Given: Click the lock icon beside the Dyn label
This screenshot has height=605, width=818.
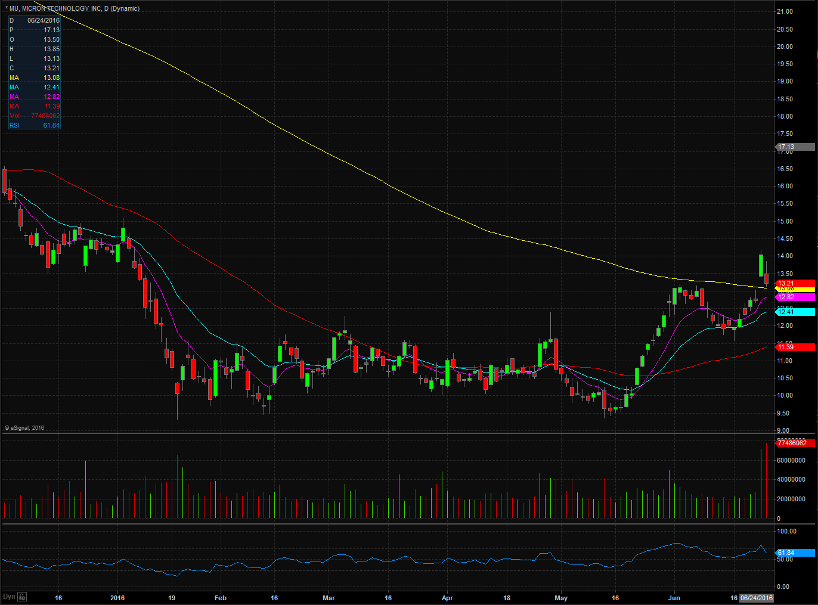Looking at the screenshot, I should 22,597.
